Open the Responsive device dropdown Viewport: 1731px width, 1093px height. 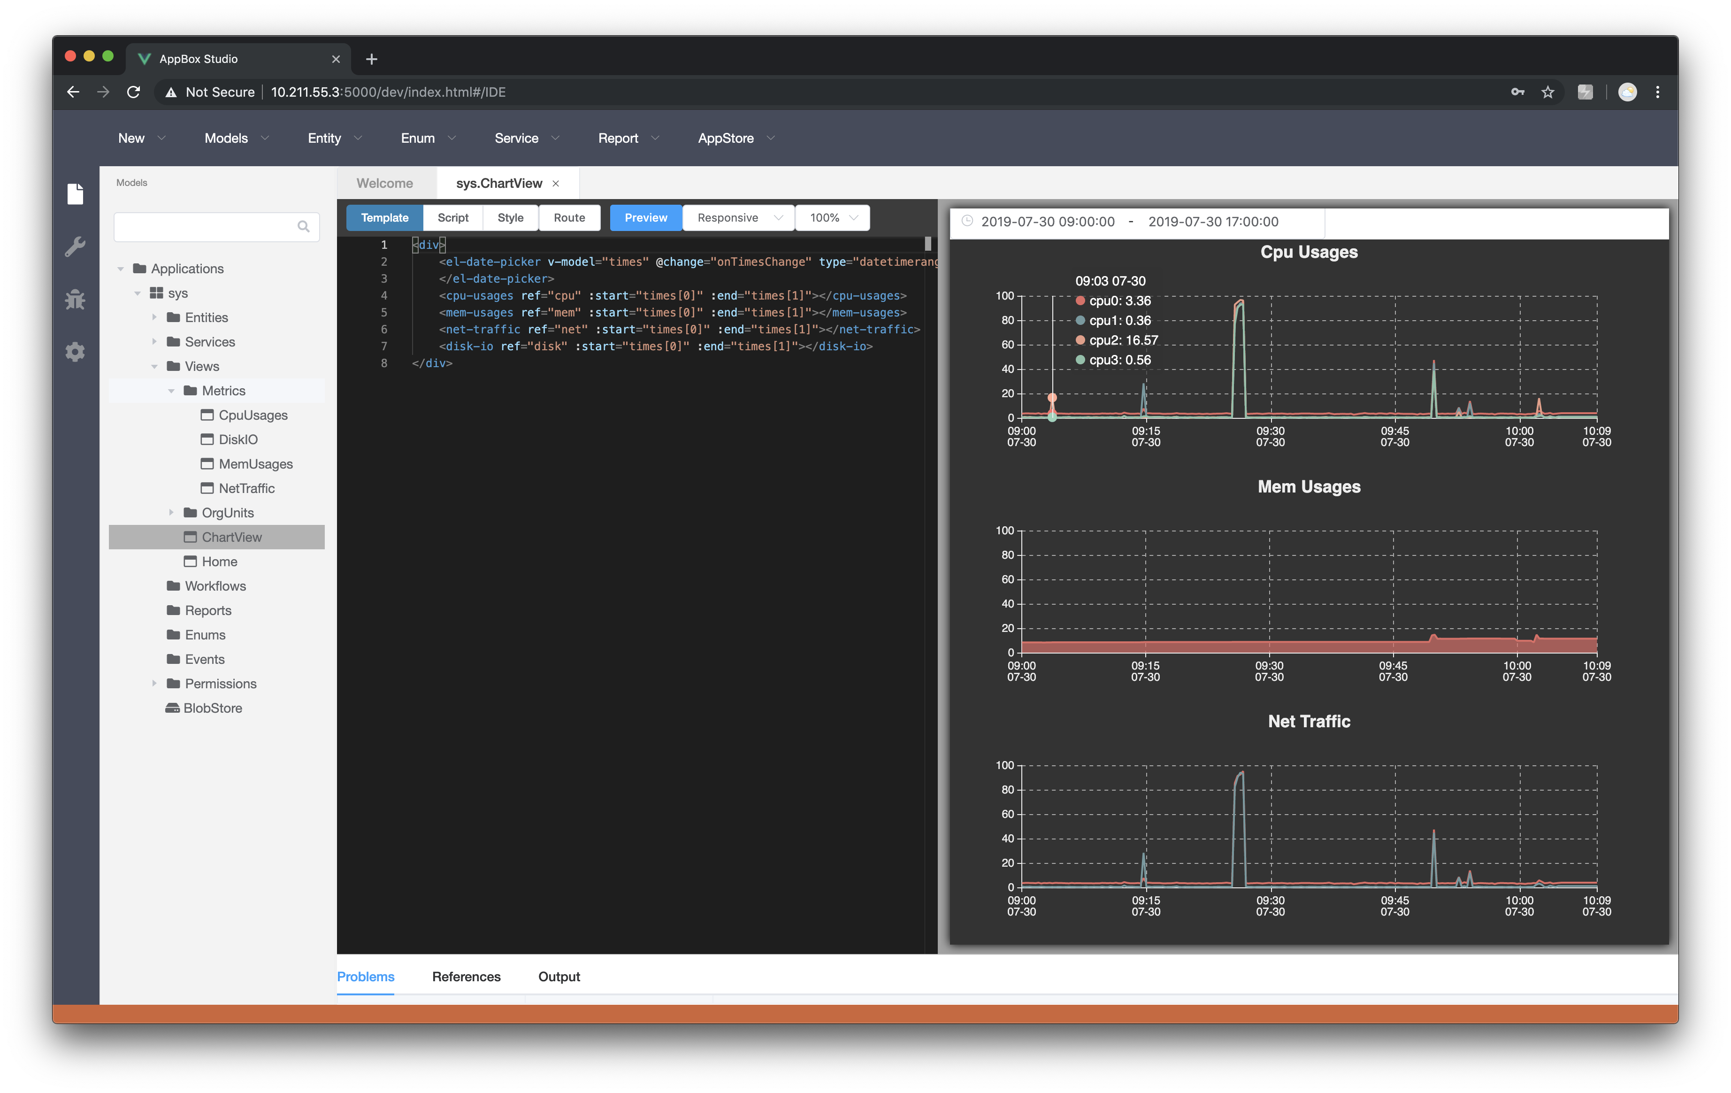click(738, 218)
